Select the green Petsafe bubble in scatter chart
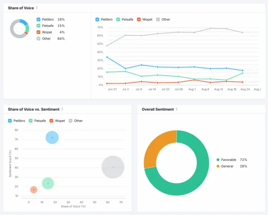This screenshot has width=268, height=215. click(48, 183)
